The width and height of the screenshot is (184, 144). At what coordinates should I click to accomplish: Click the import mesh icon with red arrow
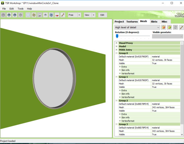point(164,27)
